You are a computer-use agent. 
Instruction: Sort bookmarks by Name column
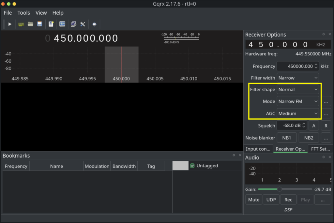point(56,166)
